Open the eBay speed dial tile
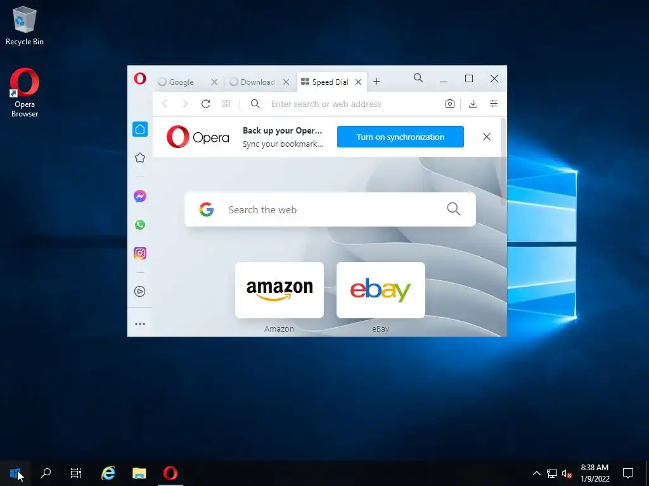Viewport: 649px width, 486px height. (381, 290)
